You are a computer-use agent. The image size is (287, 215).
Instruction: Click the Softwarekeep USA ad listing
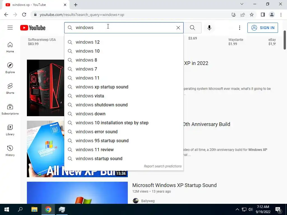click(42, 42)
